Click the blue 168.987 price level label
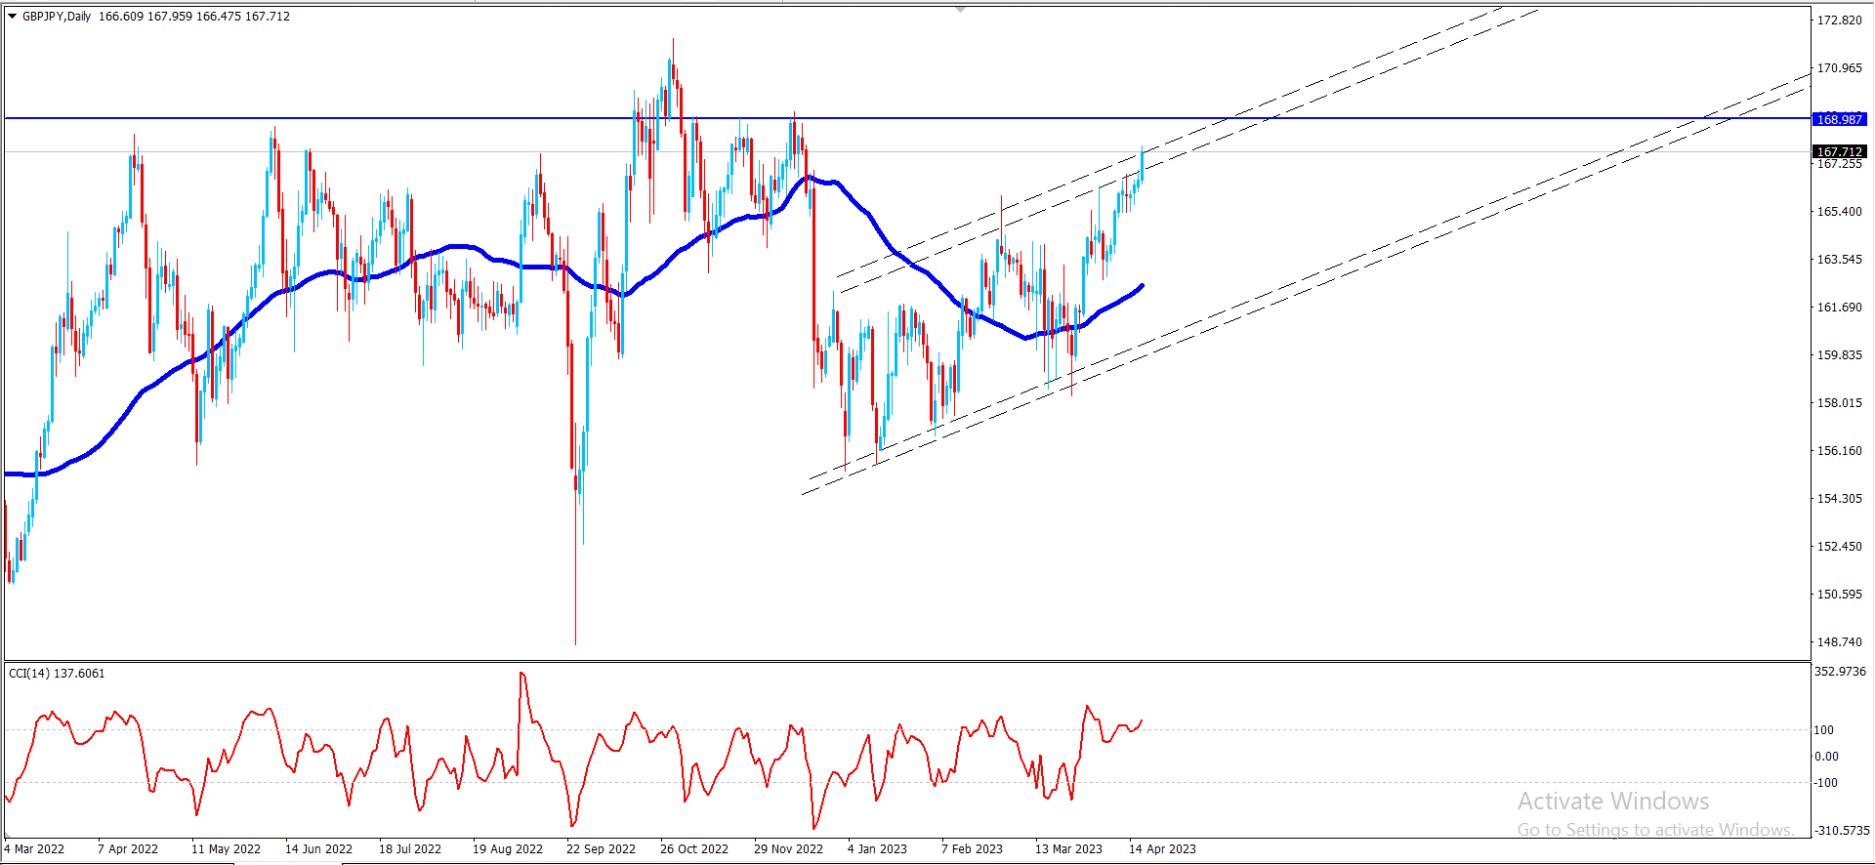 1840,119
